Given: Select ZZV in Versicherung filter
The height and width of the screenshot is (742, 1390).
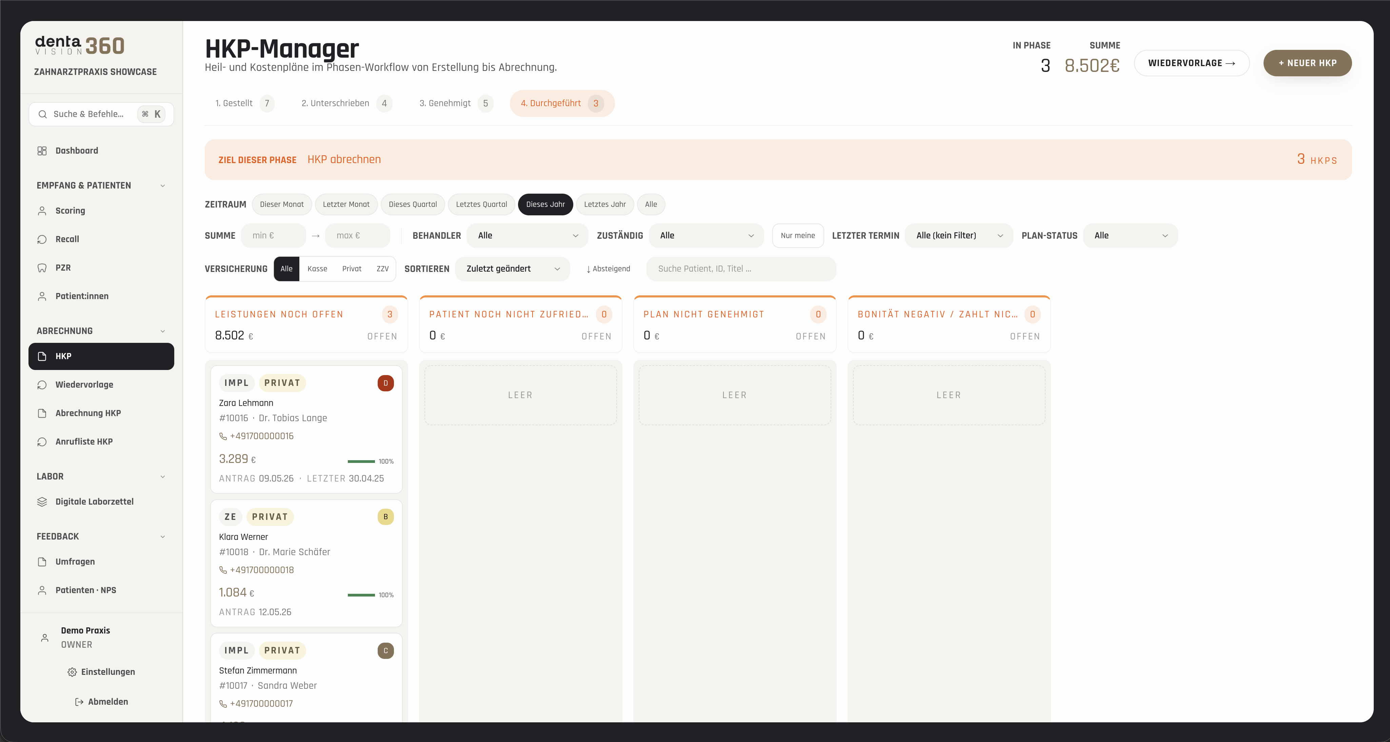Looking at the screenshot, I should pyautogui.click(x=382, y=269).
